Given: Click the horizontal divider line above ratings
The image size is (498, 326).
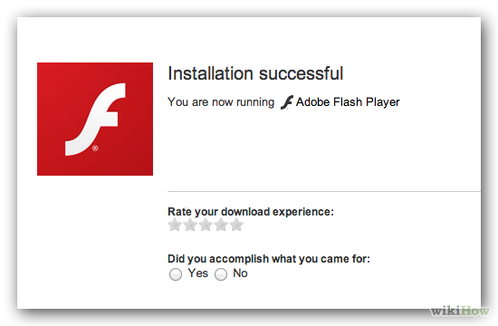Looking at the screenshot, I should coord(324,192).
